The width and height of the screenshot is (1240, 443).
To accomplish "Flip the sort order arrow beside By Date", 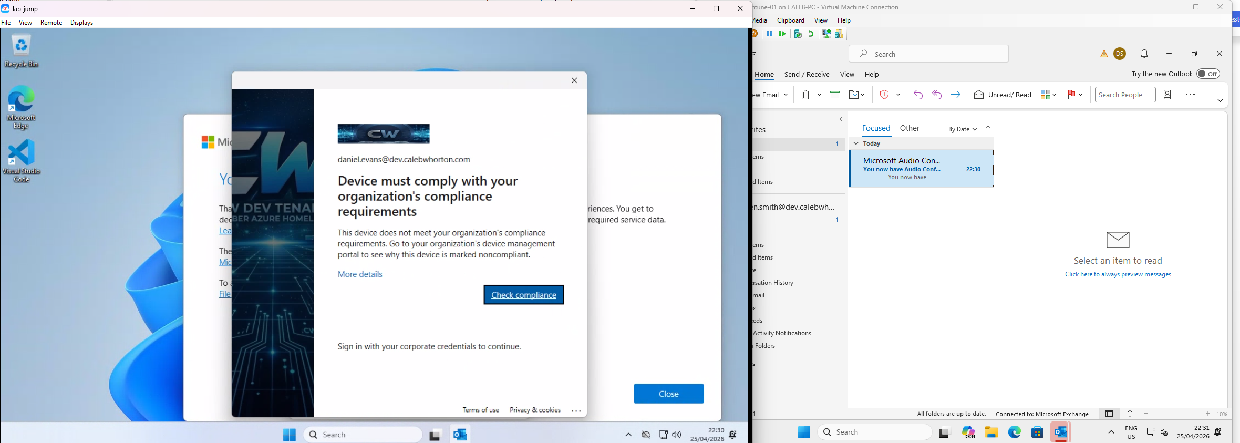I will 988,129.
